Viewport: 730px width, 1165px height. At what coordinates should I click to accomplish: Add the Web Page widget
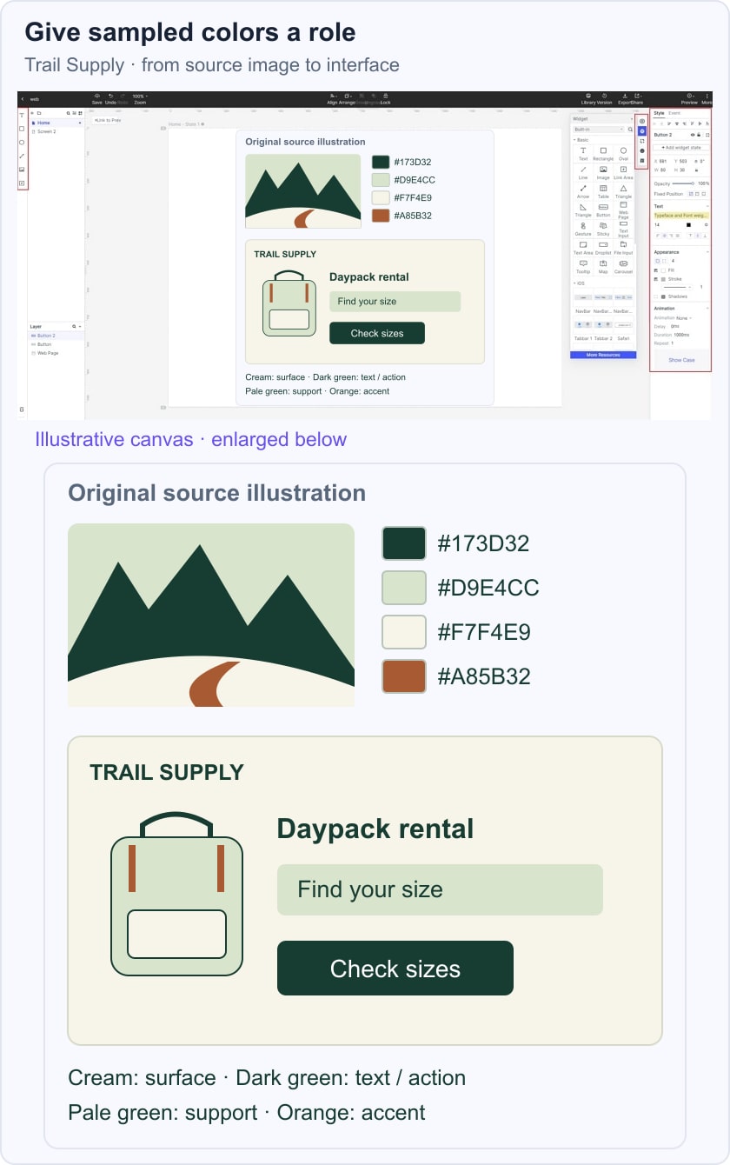pyautogui.click(x=623, y=210)
